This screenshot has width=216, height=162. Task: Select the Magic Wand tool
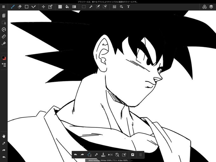point(91,7)
